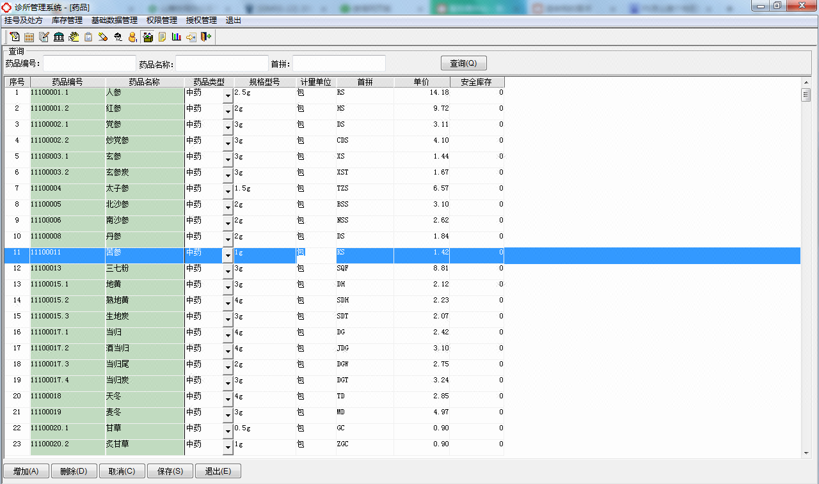Focus the 药品编号 search field

90,63
